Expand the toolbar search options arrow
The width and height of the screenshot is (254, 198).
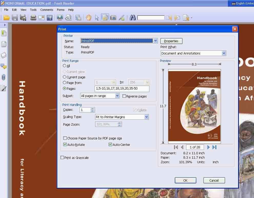click(192, 18)
